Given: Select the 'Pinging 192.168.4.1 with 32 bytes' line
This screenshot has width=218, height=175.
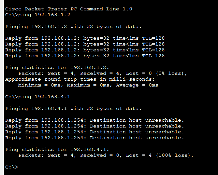Looking at the screenshot, I should click(x=73, y=108).
